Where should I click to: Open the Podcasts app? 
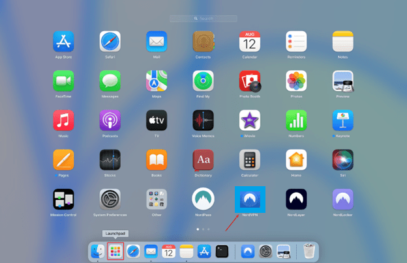(x=110, y=120)
